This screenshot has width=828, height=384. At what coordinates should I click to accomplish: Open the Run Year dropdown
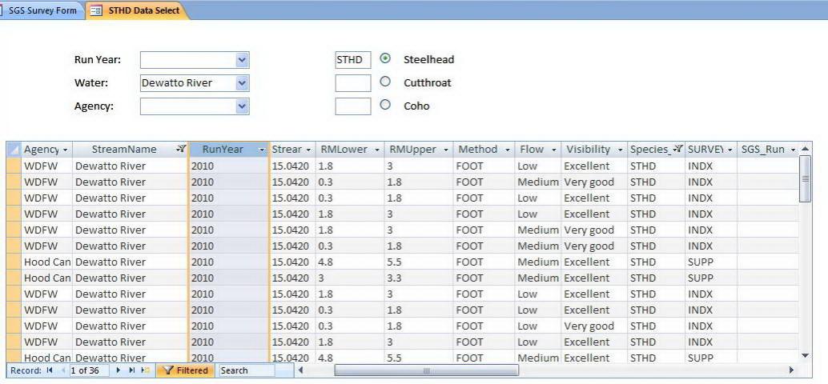(x=242, y=60)
